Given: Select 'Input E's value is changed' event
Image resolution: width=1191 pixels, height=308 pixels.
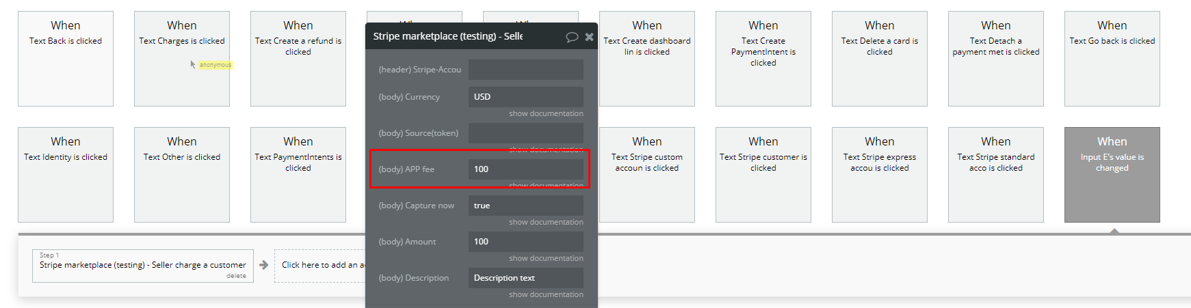Looking at the screenshot, I should pos(1112,175).
